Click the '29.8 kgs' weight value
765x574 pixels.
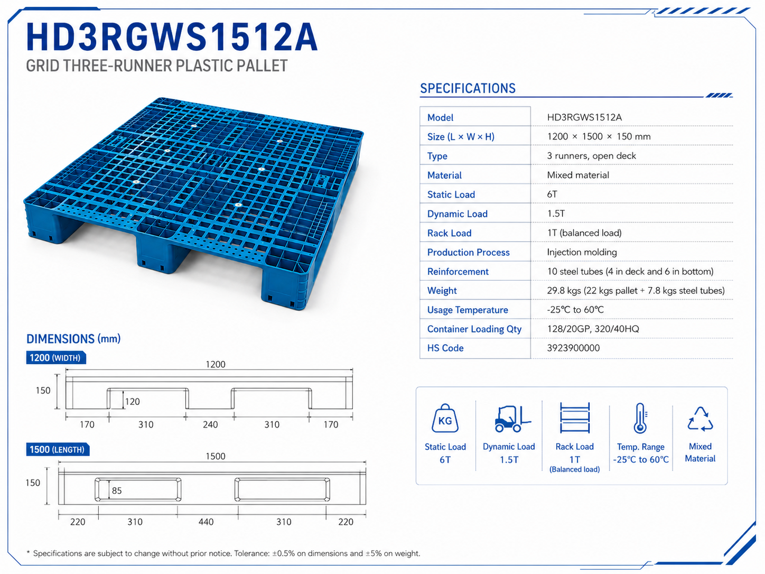(636, 291)
